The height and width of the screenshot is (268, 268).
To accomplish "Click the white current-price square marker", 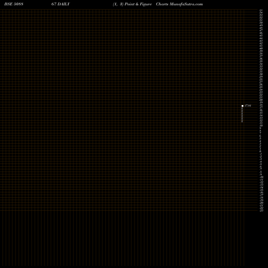I will coord(242,106).
